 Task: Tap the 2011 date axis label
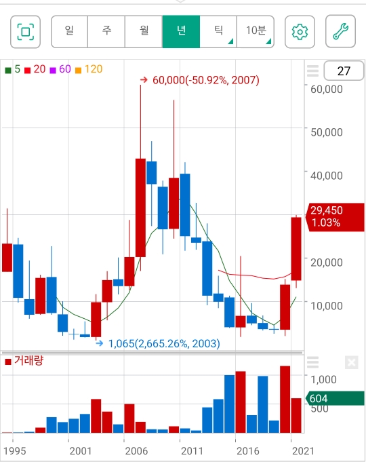click(x=192, y=451)
